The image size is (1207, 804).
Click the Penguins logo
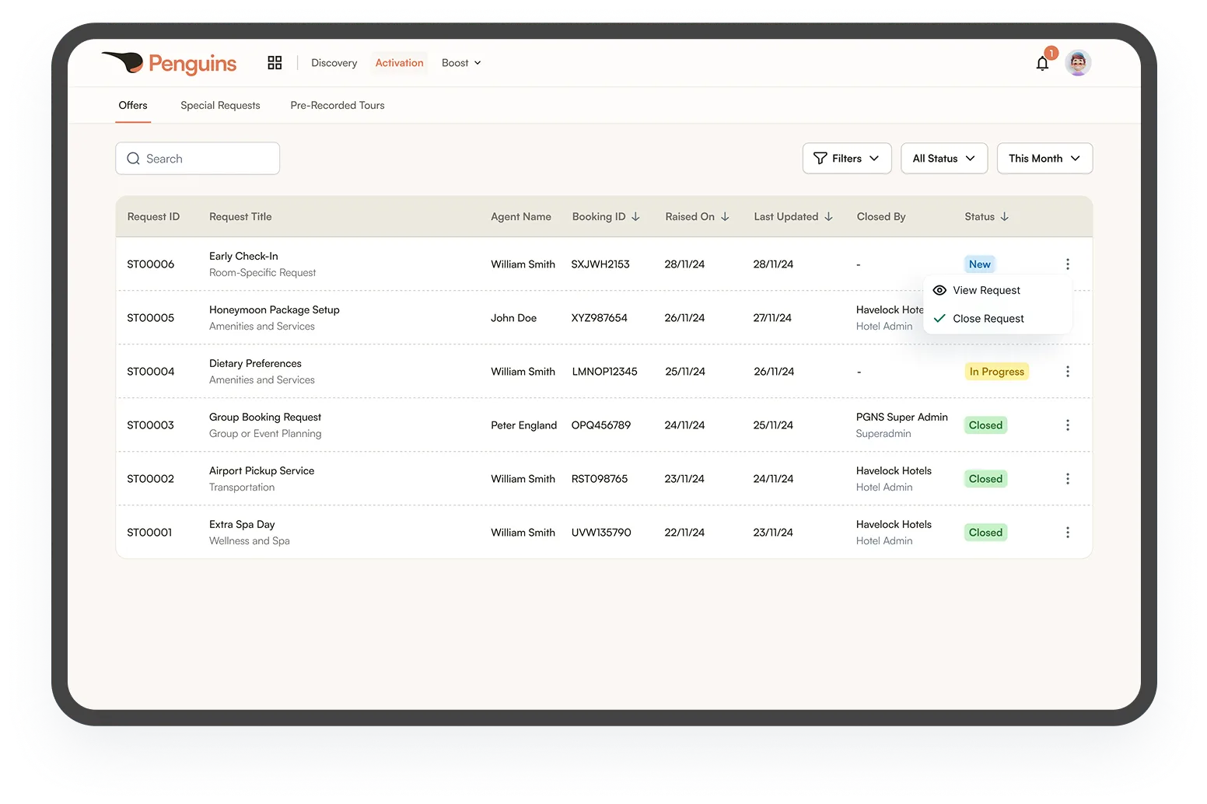(x=170, y=63)
